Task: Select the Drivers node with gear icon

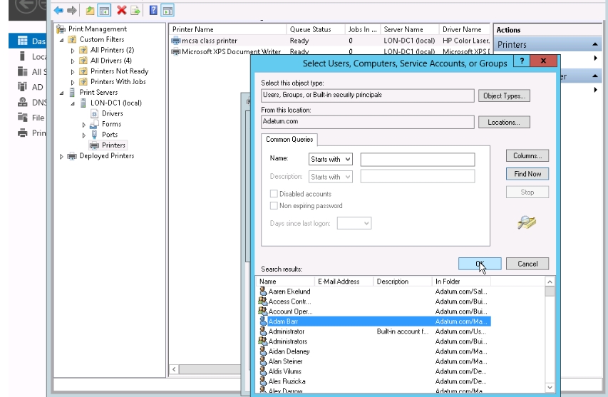Action: [112, 113]
